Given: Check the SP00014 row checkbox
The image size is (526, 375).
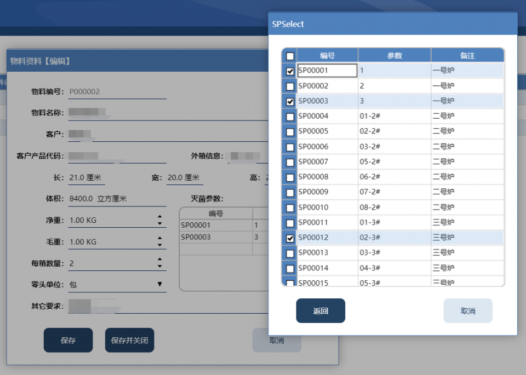Looking at the screenshot, I should point(290,268).
